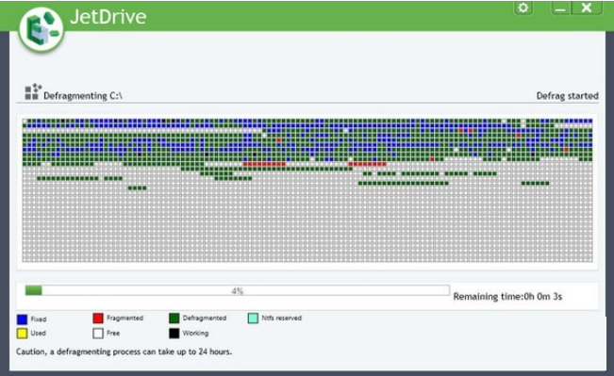Click the 'Fragmented' legend label
614x376 pixels.
[x=124, y=319]
